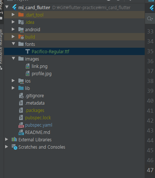Click the build folder icon
This screenshot has width=155, height=178.
(x=21, y=37)
